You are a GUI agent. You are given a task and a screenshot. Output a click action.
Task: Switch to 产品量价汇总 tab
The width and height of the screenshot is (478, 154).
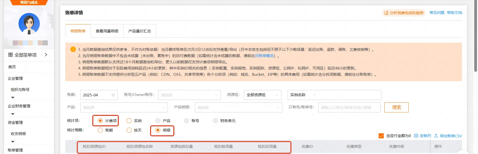tap(140, 31)
